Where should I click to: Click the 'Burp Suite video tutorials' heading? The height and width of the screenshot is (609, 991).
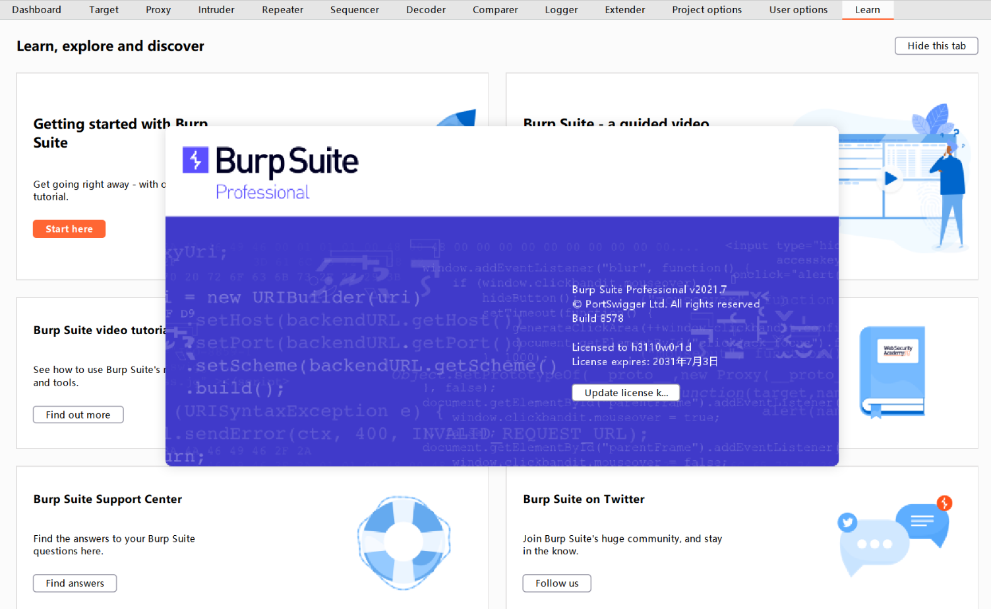coord(99,330)
